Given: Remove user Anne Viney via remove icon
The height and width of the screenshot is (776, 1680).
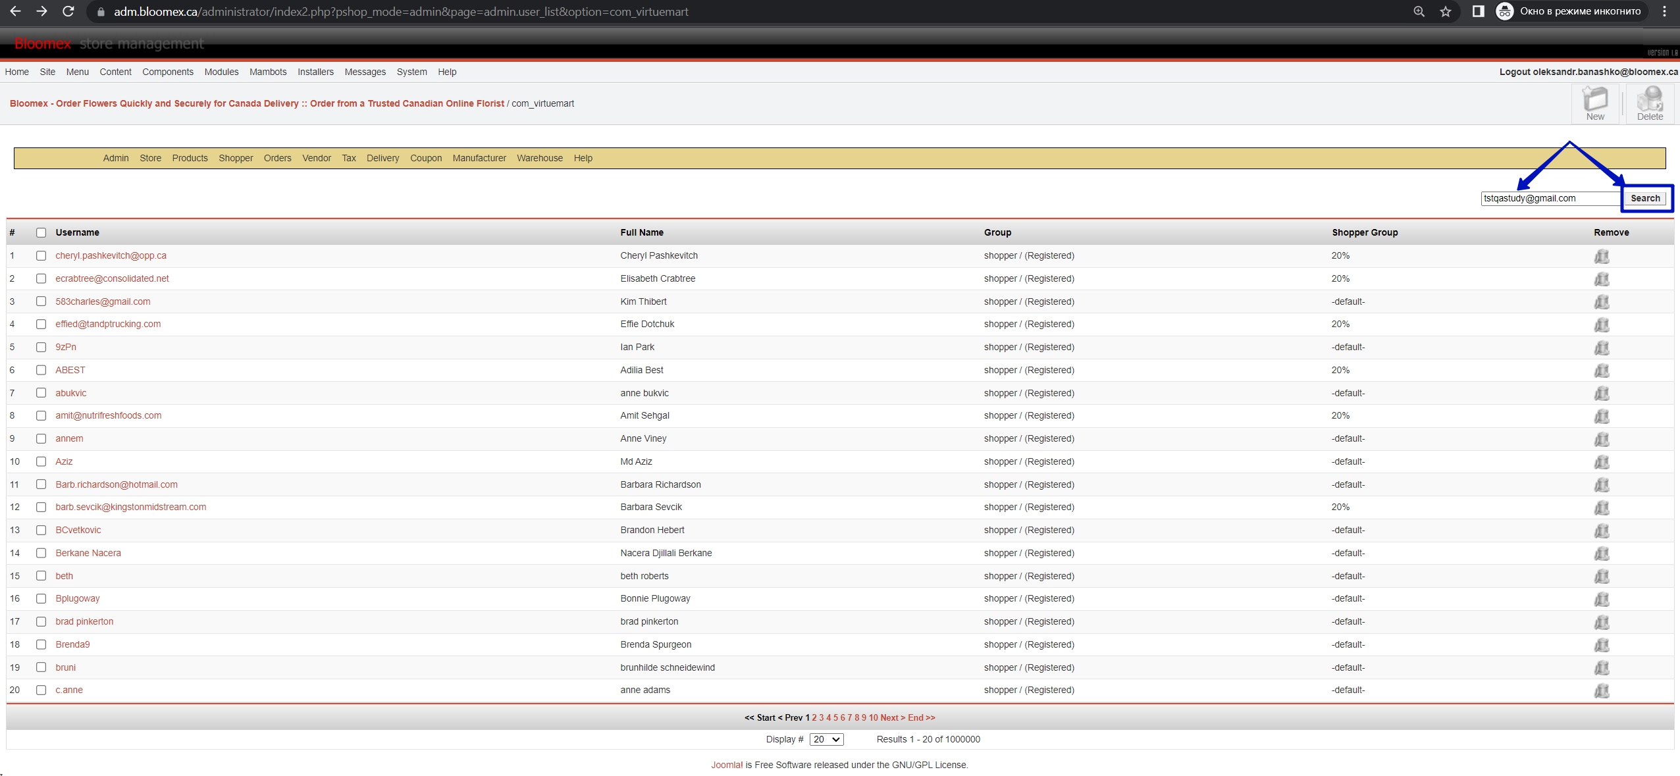Looking at the screenshot, I should coord(1602,439).
